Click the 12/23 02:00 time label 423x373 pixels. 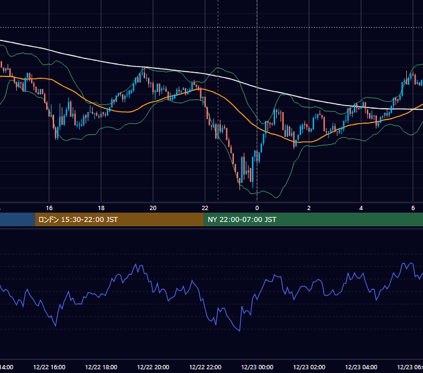(x=309, y=367)
